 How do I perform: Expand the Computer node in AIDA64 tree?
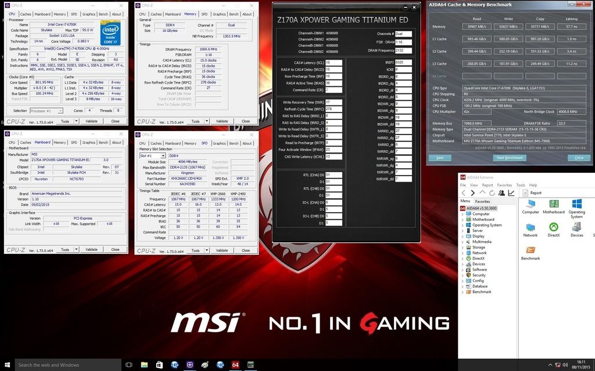pos(463,214)
